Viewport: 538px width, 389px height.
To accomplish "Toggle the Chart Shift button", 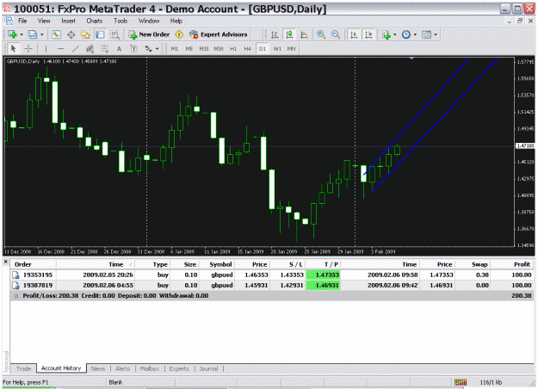I will click(x=368, y=34).
